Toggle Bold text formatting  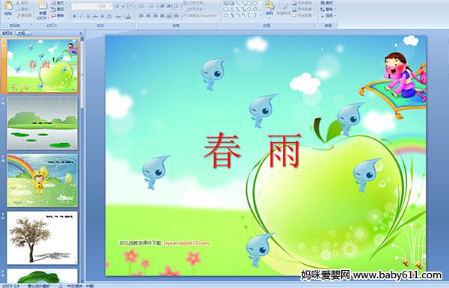[x=75, y=16]
